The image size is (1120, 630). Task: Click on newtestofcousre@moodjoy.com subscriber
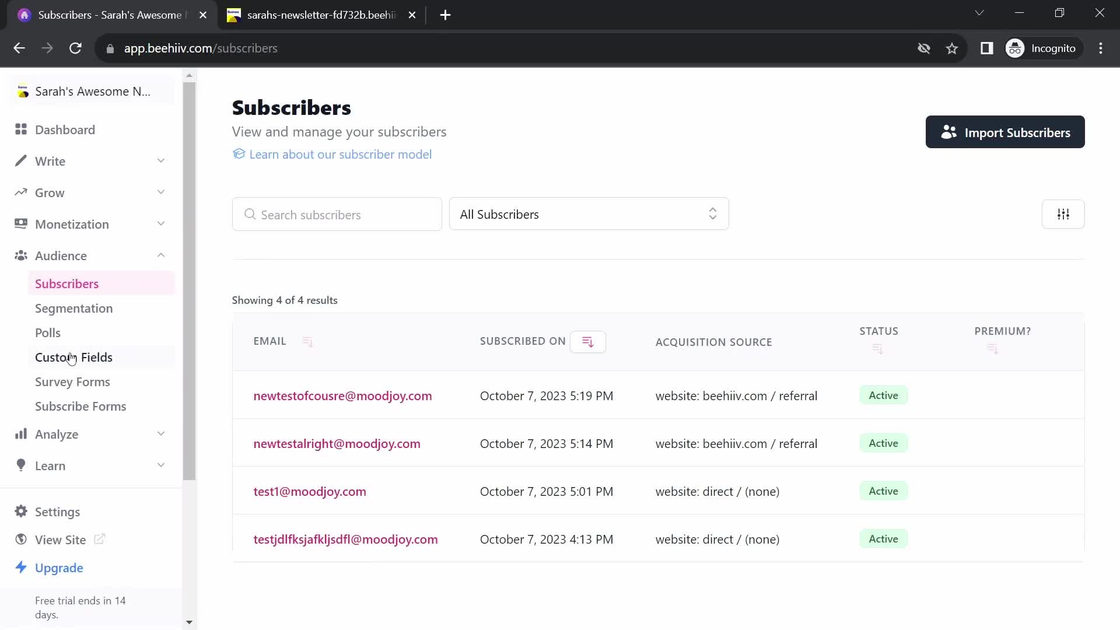tap(342, 395)
